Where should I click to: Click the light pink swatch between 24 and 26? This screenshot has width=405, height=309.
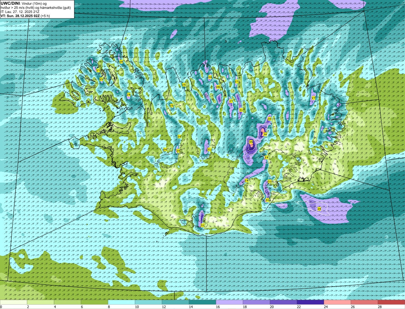click(338, 302)
